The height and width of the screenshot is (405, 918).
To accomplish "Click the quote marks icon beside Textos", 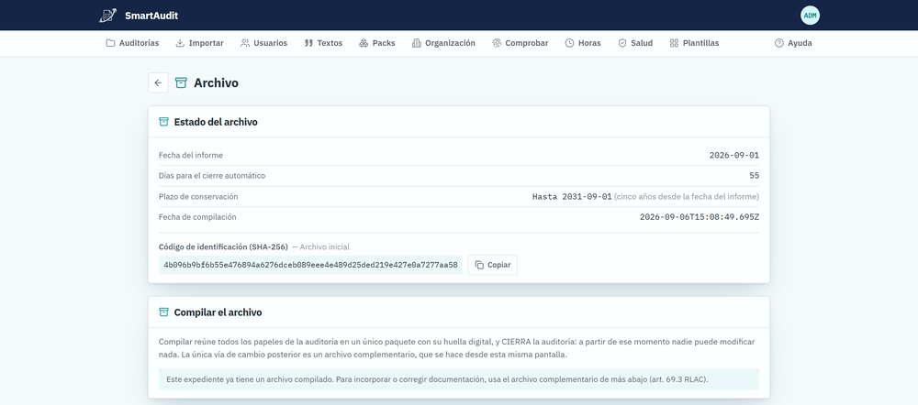I will click(308, 43).
